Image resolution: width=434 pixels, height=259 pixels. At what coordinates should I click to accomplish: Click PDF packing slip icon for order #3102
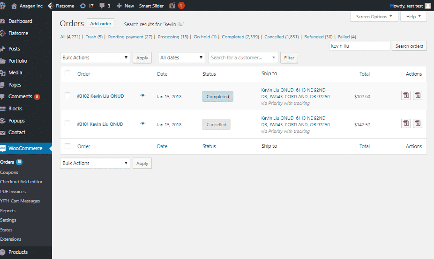(418, 95)
